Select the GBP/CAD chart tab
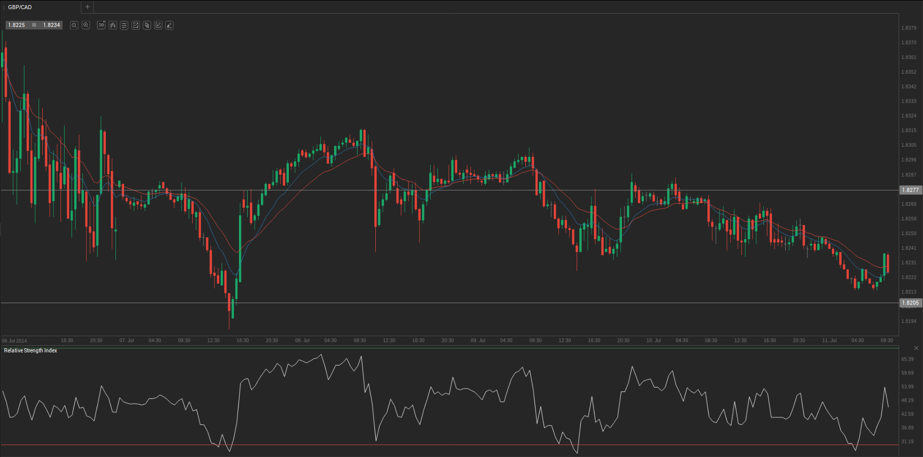The height and width of the screenshot is (457, 923). pyautogui.click(x=20, y=7)
